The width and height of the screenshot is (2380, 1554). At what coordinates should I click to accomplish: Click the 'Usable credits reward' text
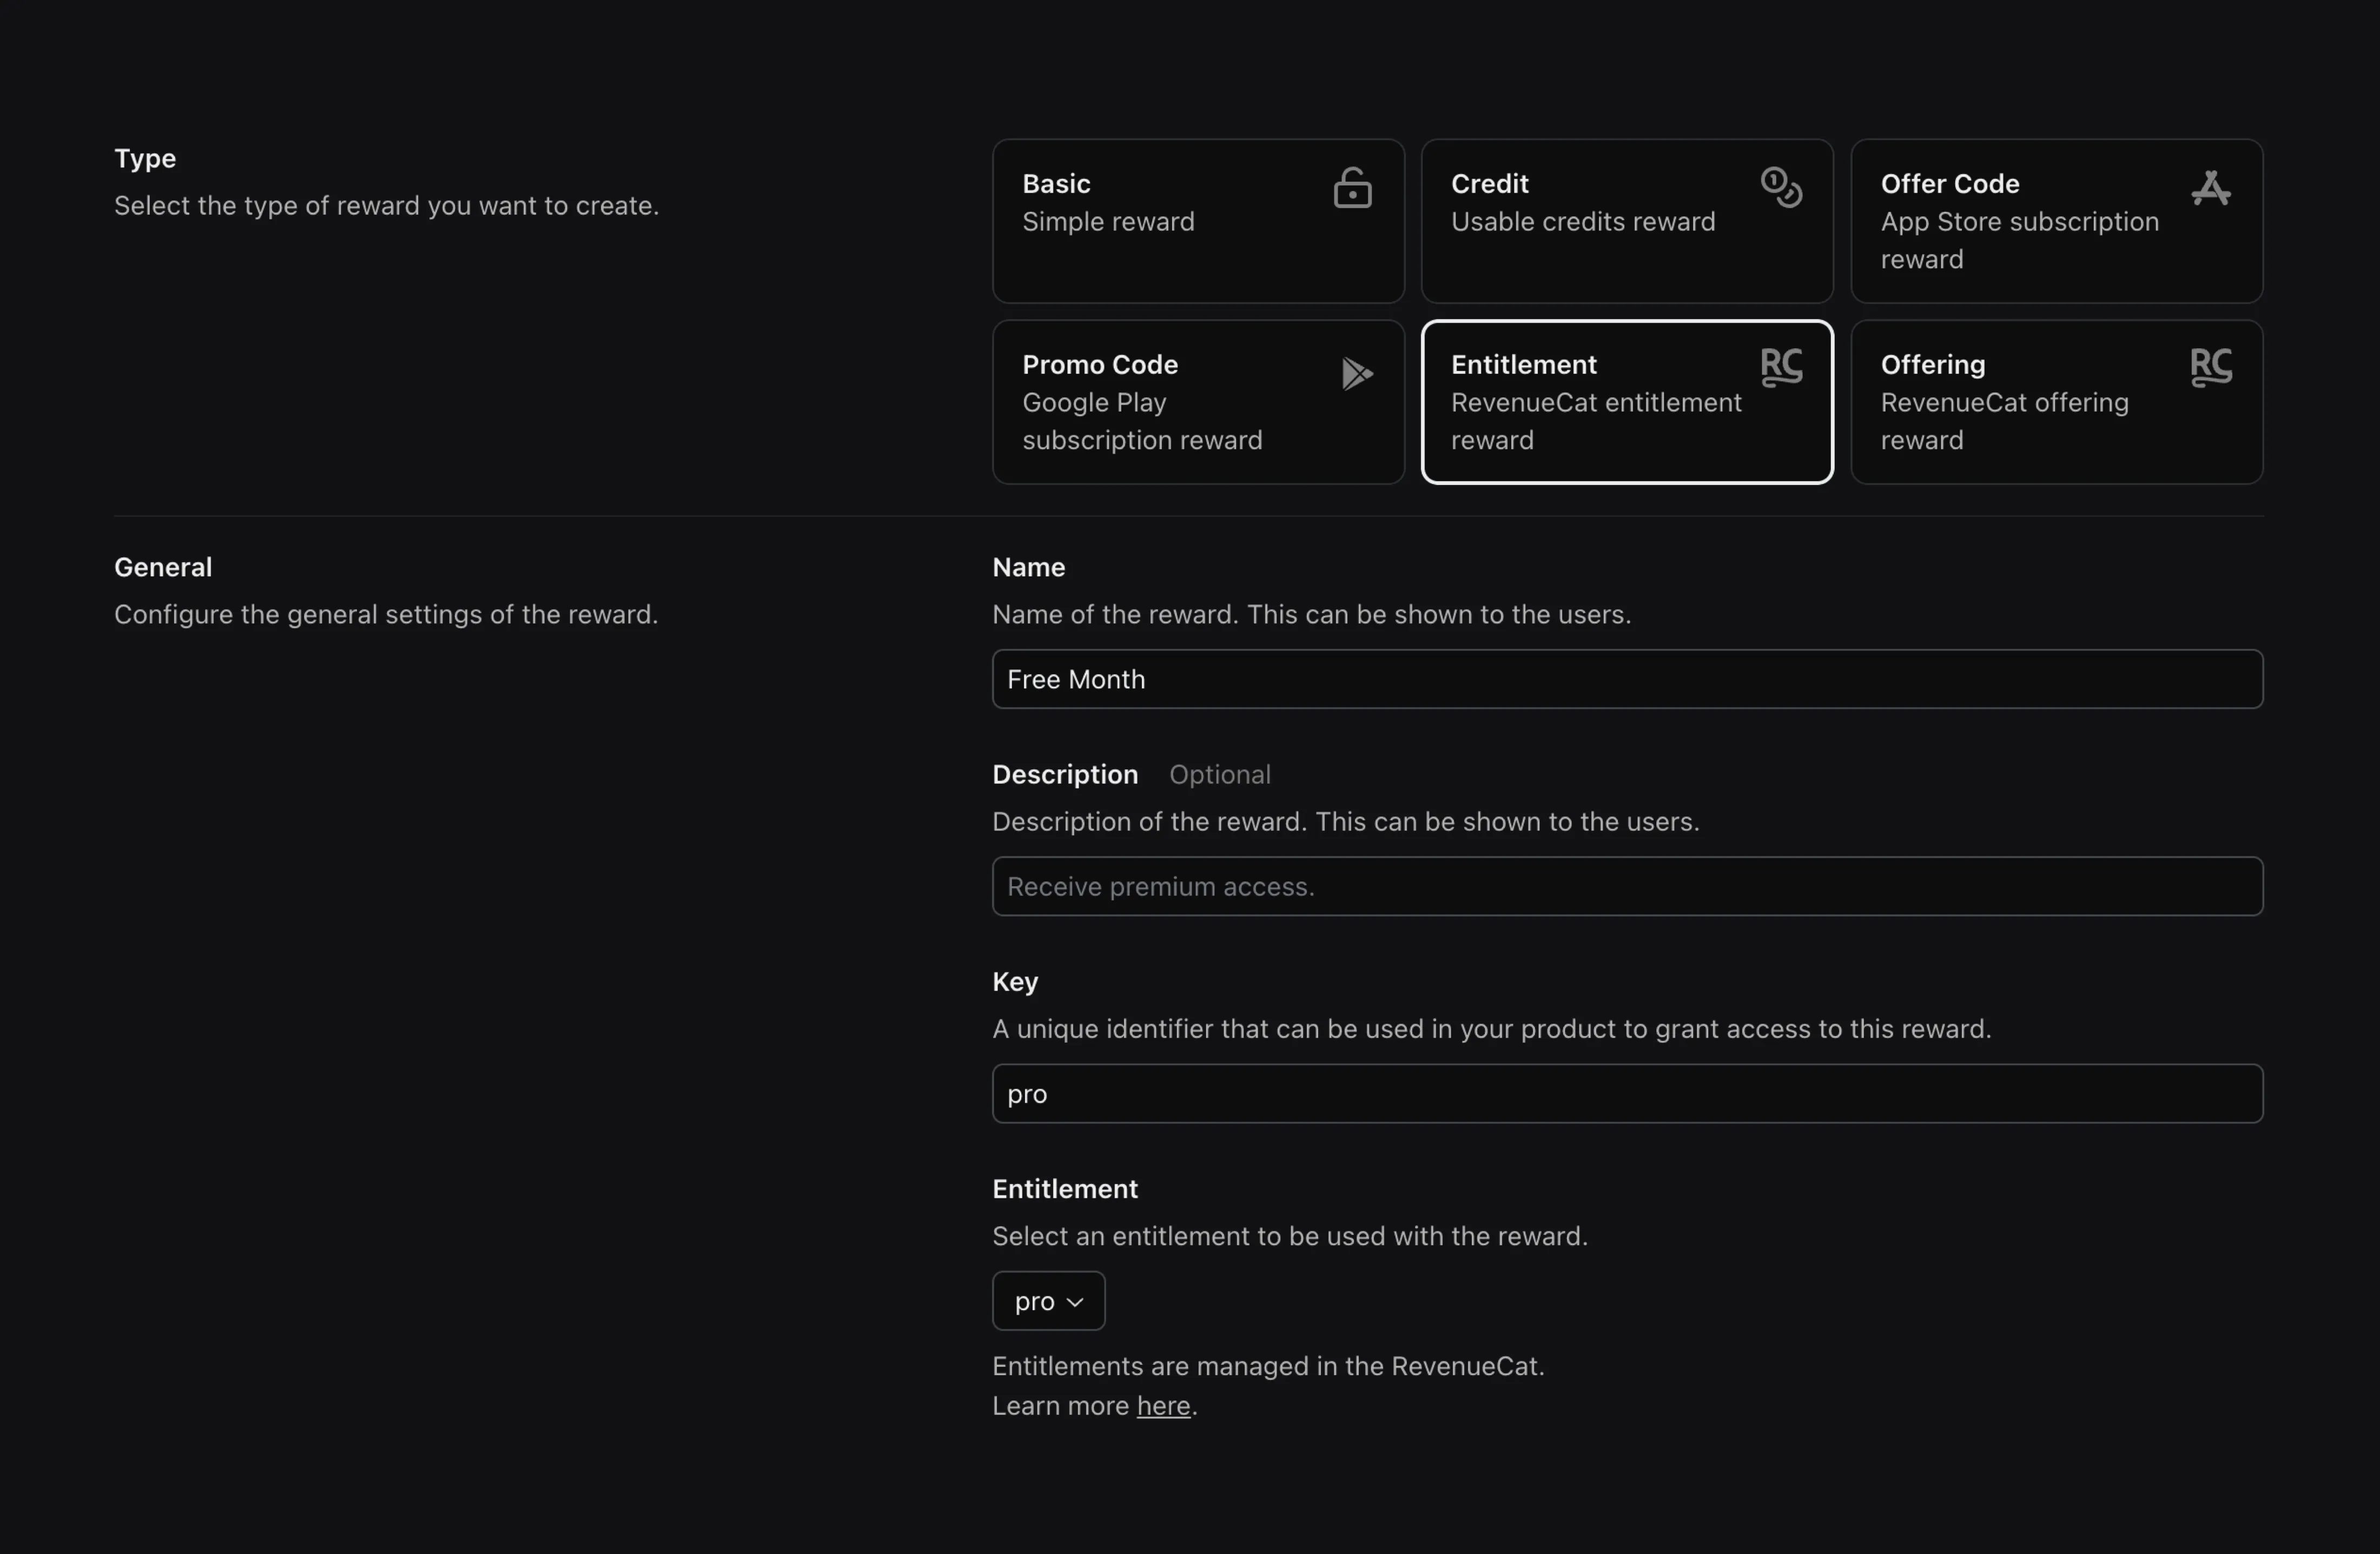[1582, 221]
